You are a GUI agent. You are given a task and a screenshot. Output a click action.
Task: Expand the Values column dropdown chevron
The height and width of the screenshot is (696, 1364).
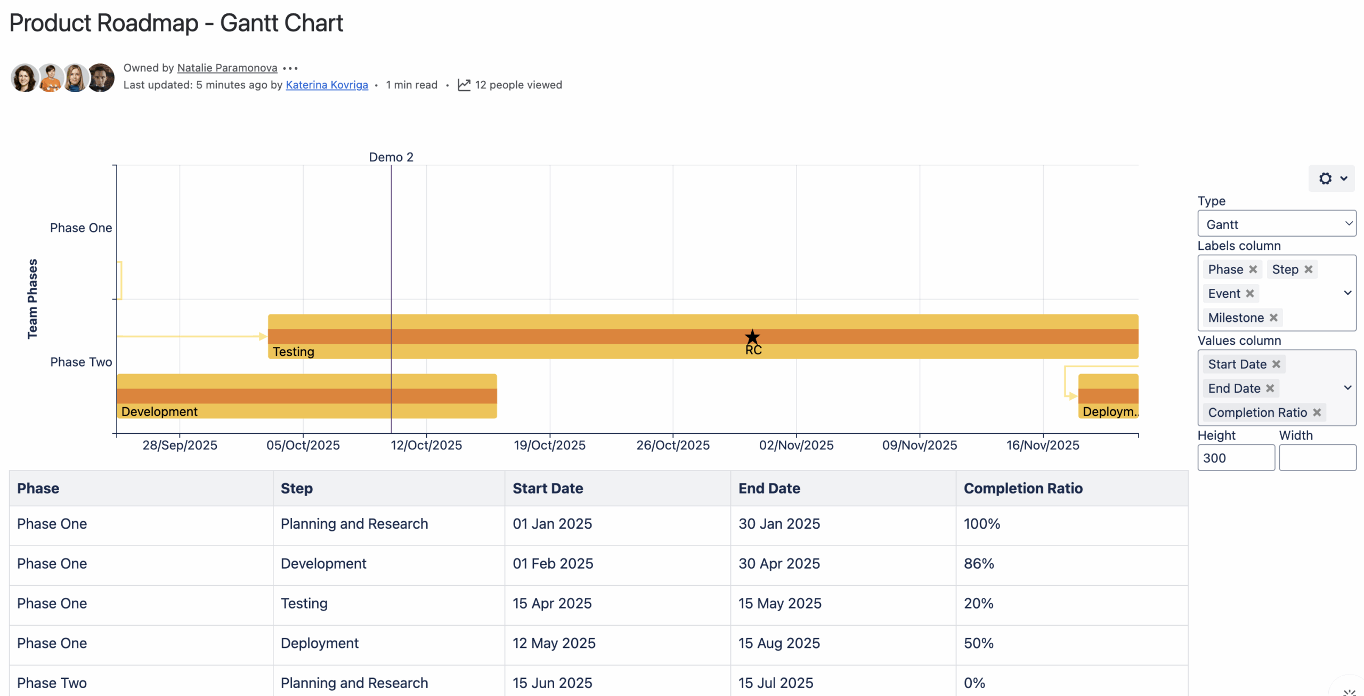click(x=1348, y=387)
